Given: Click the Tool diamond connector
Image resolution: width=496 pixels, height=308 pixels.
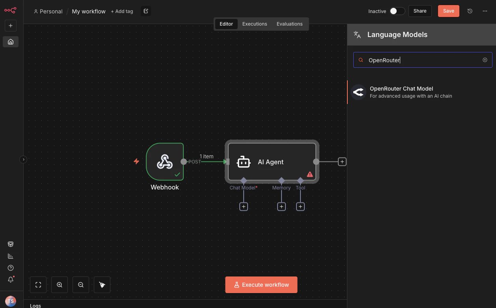Looking at the screenshot, I should click(x=300, y=180).
